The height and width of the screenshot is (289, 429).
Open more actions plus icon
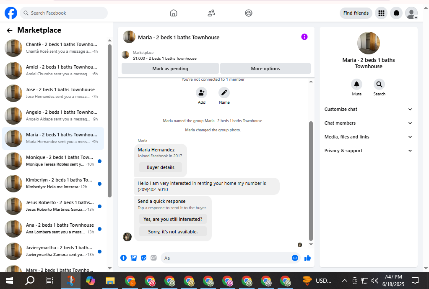point(123,258)
